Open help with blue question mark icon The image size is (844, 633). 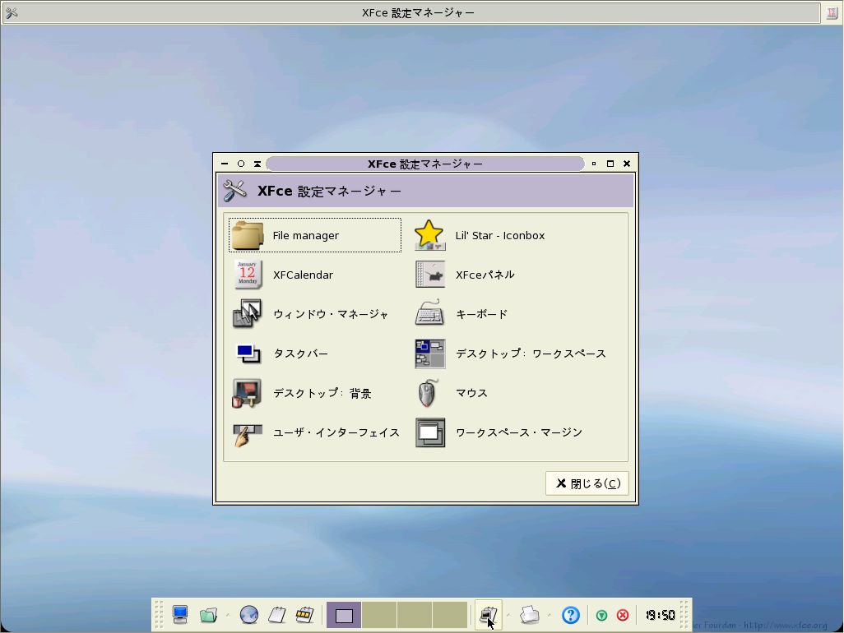[x=571, y=615]
